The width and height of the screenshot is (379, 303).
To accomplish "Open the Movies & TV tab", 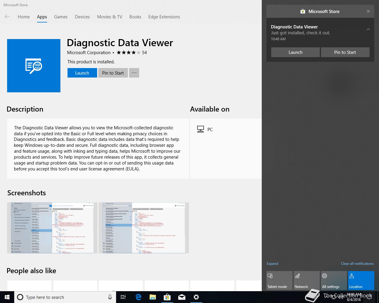I will coord(110,17).
